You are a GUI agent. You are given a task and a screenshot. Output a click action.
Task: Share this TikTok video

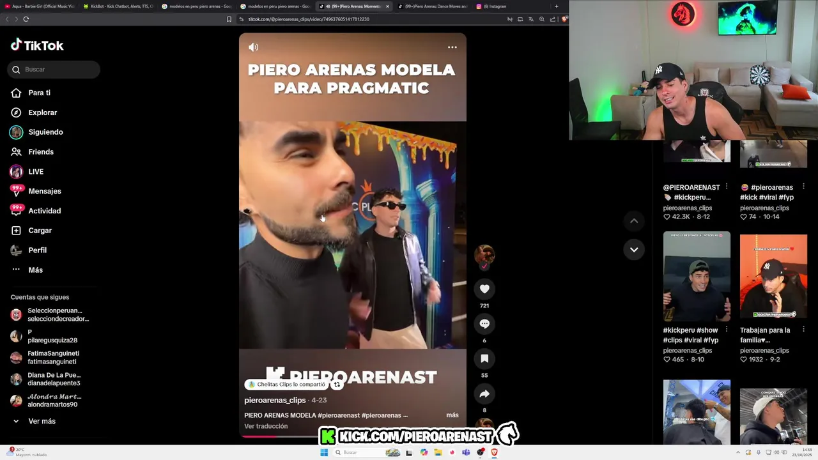click(x=484, y=394)
